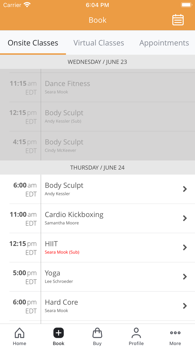Viewport: 195px width, 347px height.
Task: Expand the Hard Core class row
Action: coord(185,306)
